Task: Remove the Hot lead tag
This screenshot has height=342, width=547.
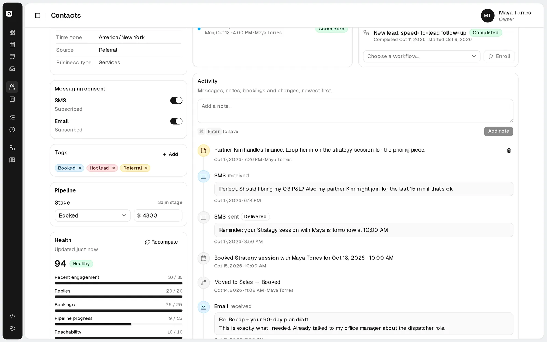Action: tap(114, 168)
